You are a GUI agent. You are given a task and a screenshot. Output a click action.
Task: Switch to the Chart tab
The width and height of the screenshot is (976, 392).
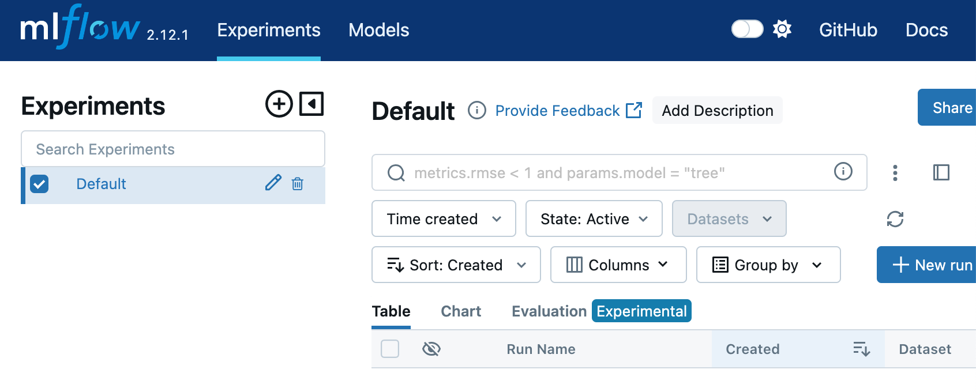tap(460, 311)
